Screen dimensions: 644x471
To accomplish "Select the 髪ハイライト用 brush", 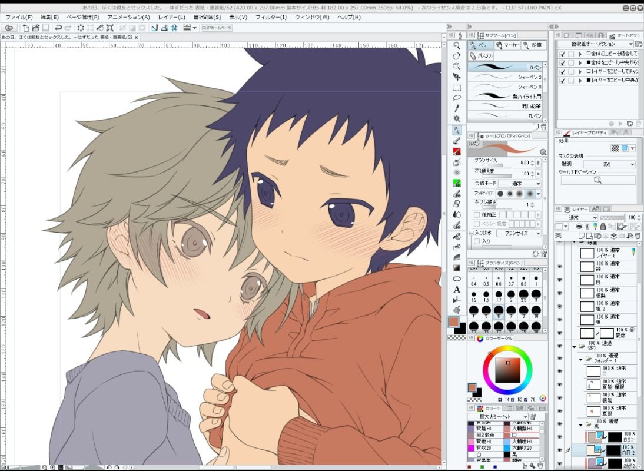I will pos(505,96).
